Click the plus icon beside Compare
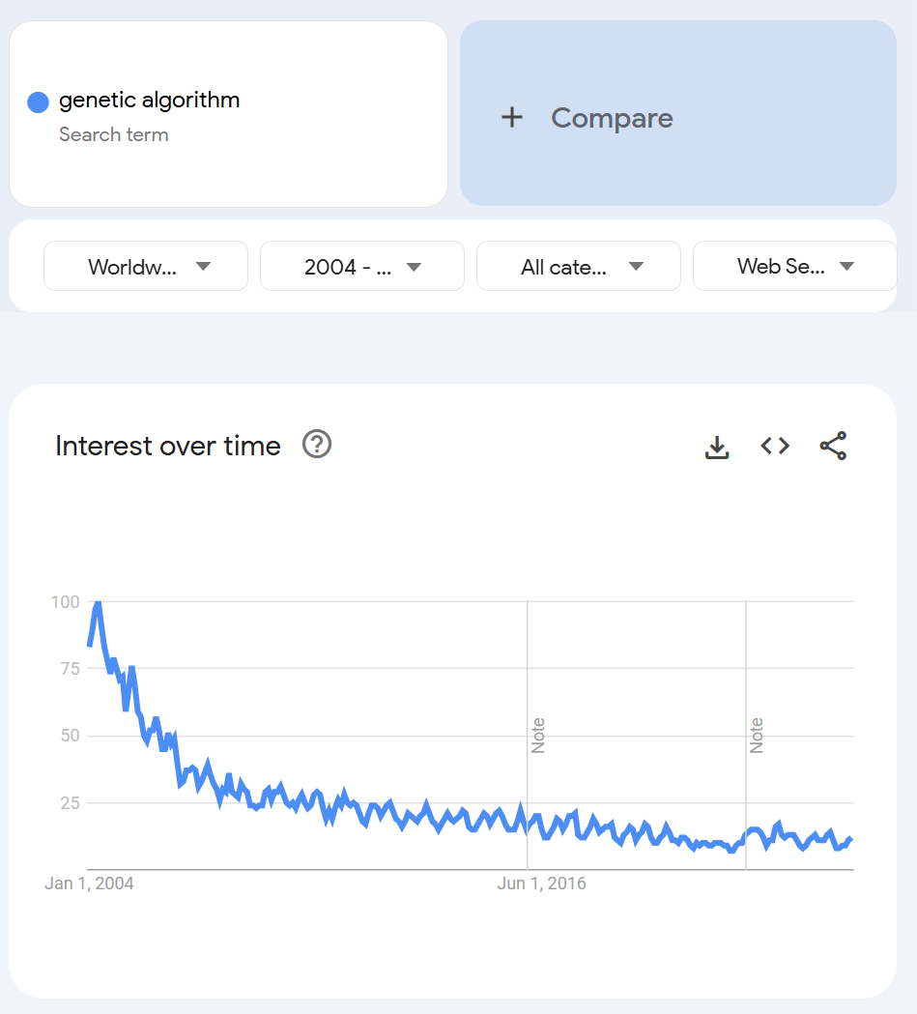The width and height of the screenshot is (917, 1014). (x=512, y=118)
